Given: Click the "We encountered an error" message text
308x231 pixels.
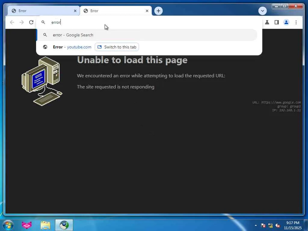Looking at the screenshot, I should tap(151, 75).
